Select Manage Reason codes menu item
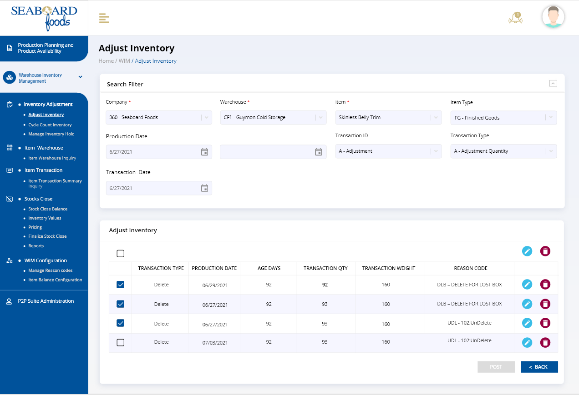The height and width of the screenshot is (395, 579). [50, 270]
